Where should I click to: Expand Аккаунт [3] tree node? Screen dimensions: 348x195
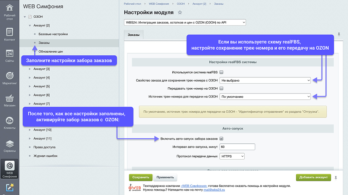[x=30, y=69]
